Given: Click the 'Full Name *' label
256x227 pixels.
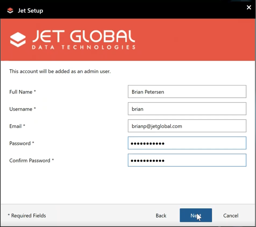Looking at the screenshot, I should [23, 92].
